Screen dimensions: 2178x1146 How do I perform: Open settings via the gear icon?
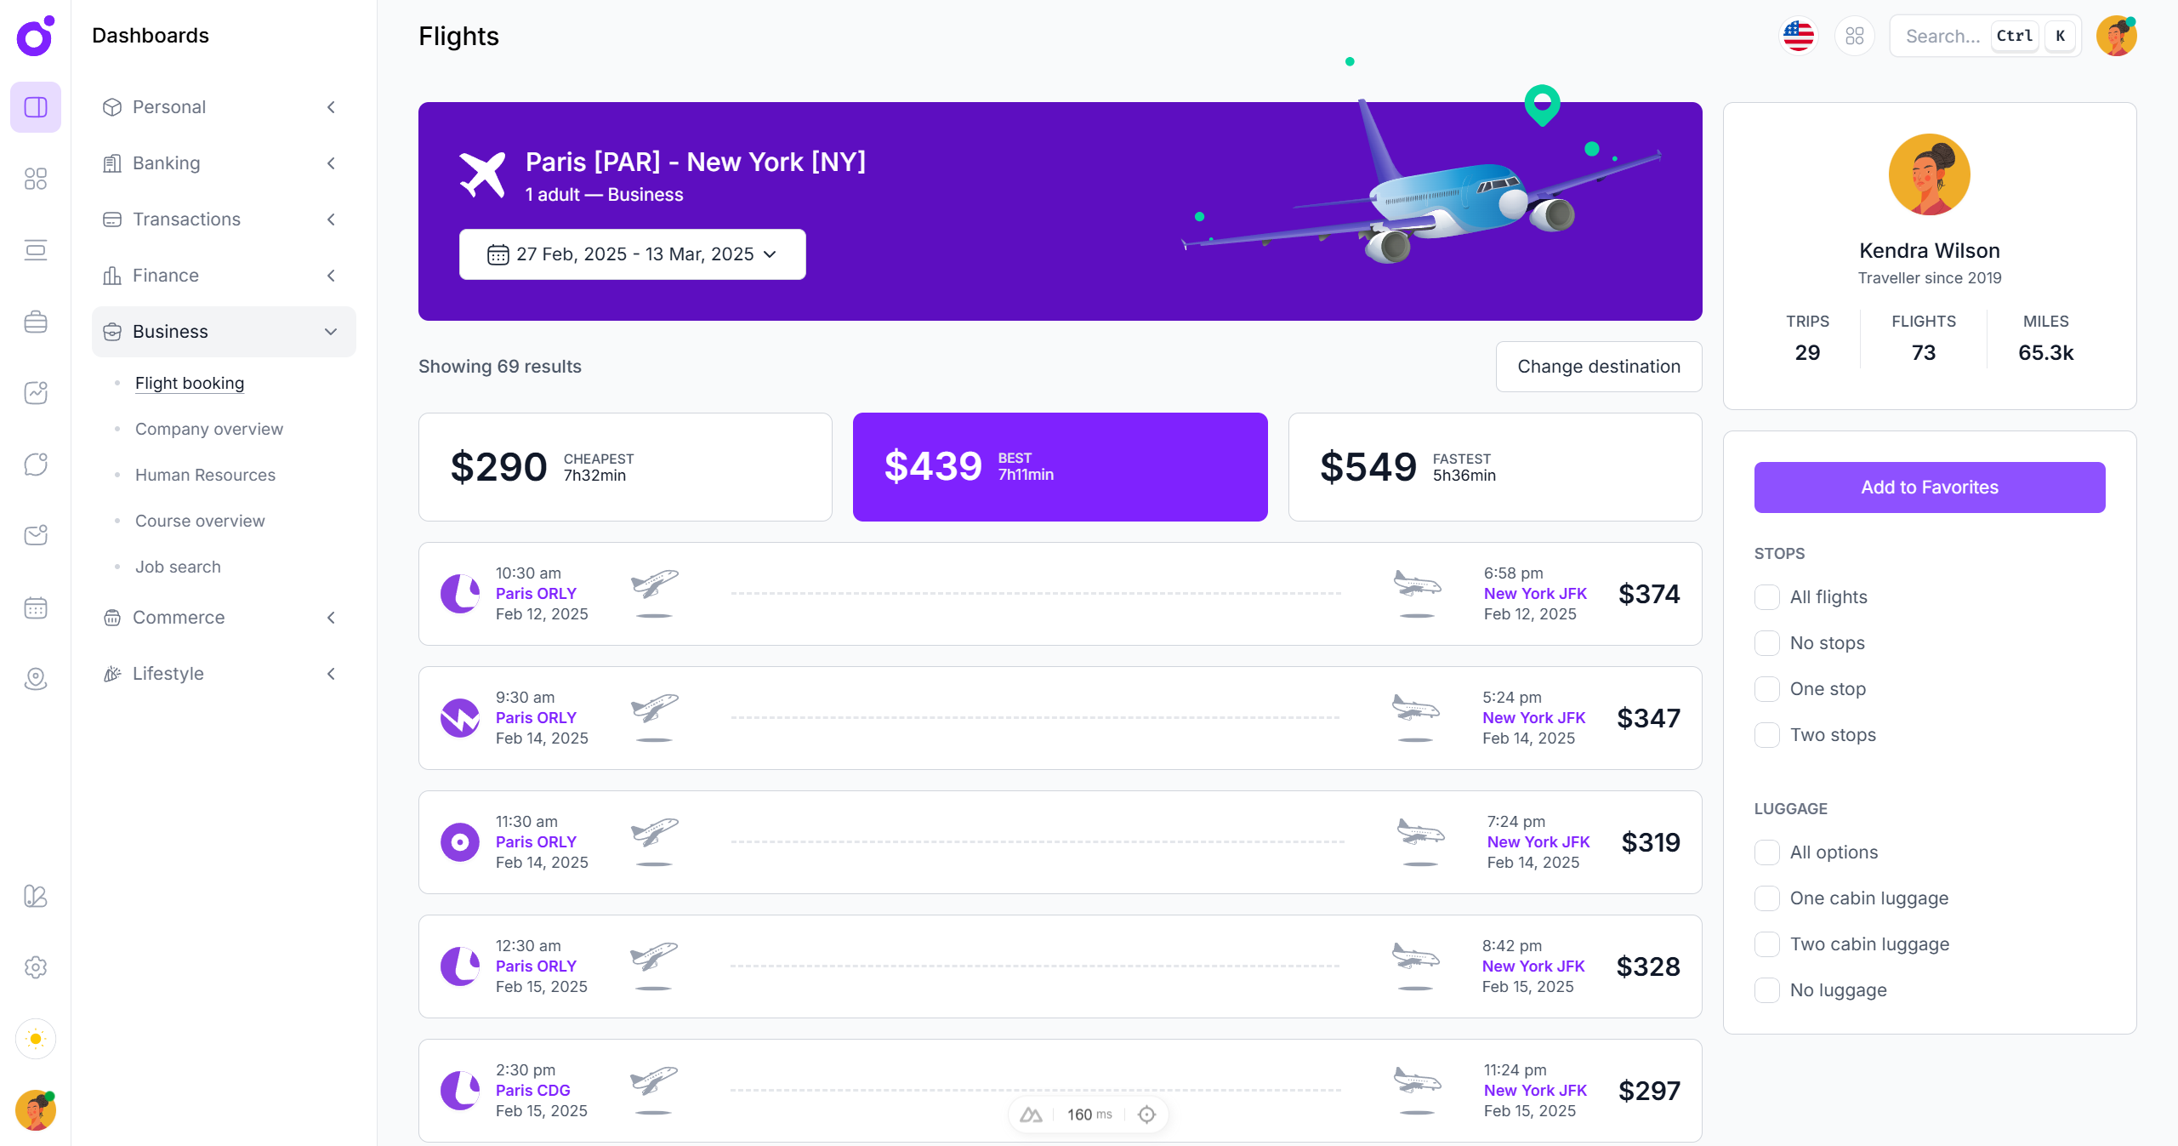click(35, 967)
